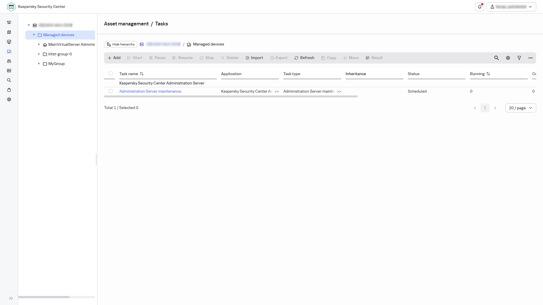The image size is (543, 305).
Task: Click the hierarchy panel horizontal scrollbar
Action: pos(44,297)
